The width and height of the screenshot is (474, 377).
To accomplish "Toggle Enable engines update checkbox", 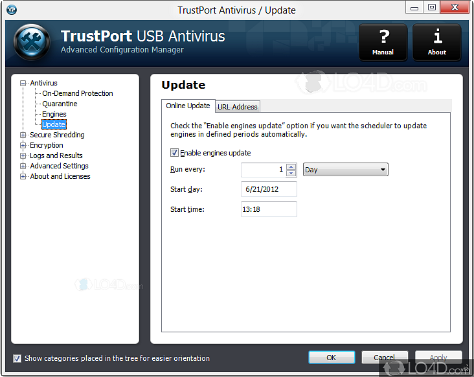I will 174,153.
